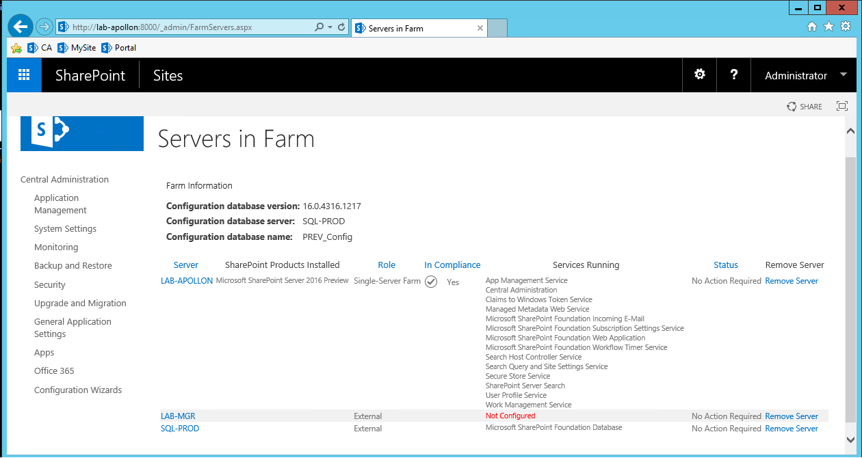Open the Administrator account dropdown

click(x=803, y=75)
